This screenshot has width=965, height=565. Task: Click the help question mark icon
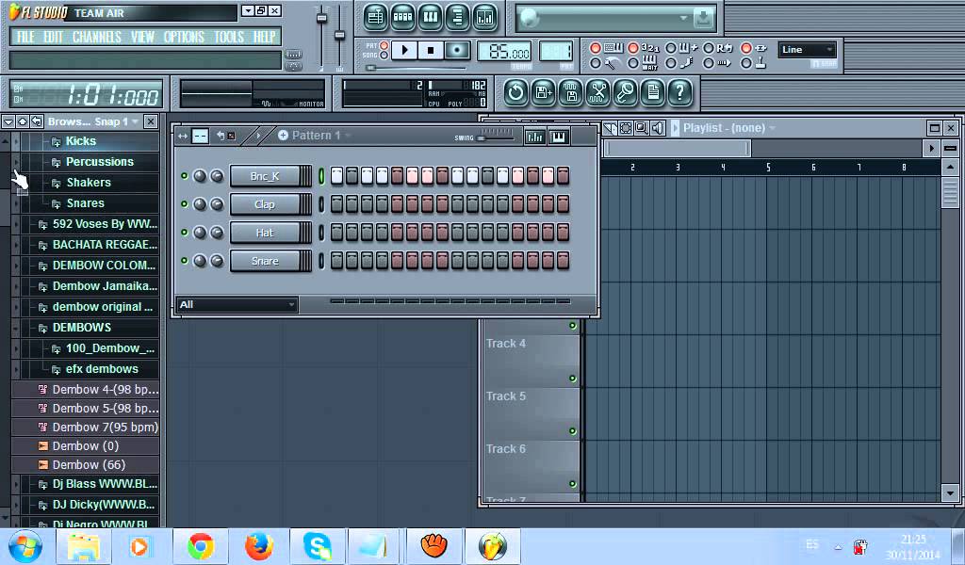point(680,93)
